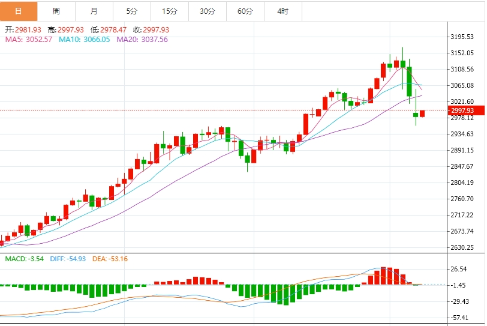Click the tallest green candlestick near the peak
The height and width of the screenshot is (326, 487).
[410, 82]
